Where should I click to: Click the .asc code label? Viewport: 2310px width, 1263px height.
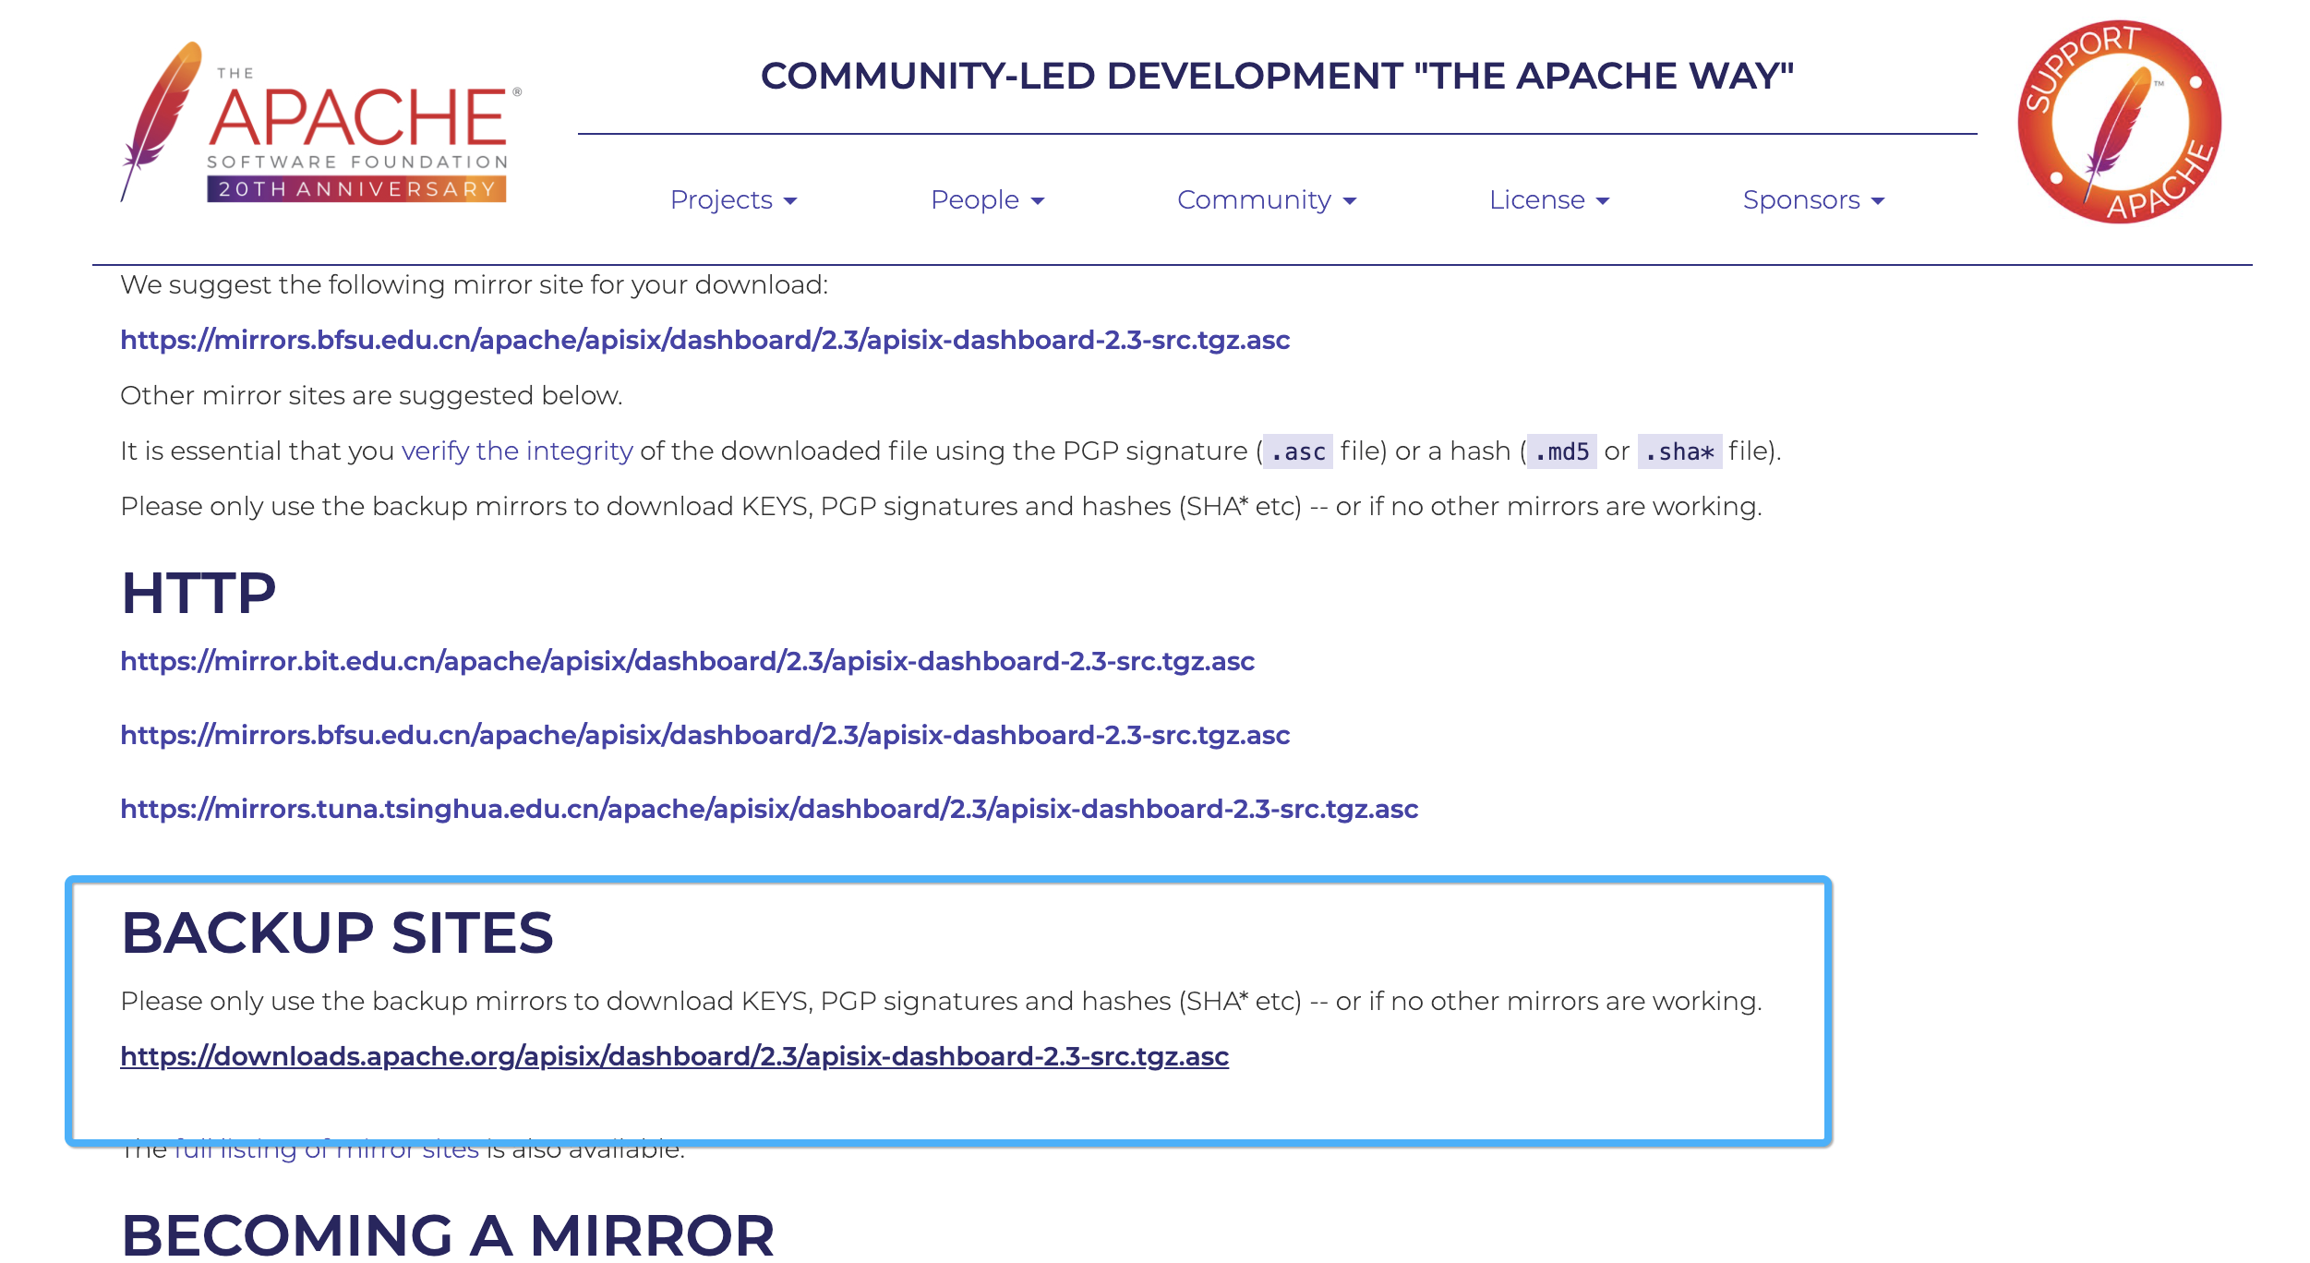point(1297,451)
